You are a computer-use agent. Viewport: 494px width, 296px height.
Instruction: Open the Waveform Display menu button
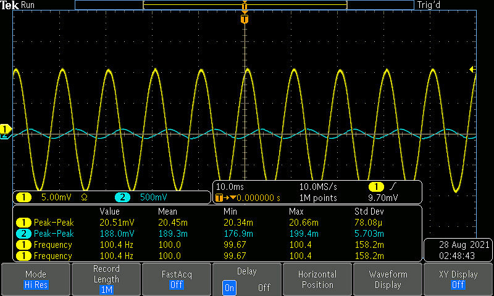[x=388, y=279]
